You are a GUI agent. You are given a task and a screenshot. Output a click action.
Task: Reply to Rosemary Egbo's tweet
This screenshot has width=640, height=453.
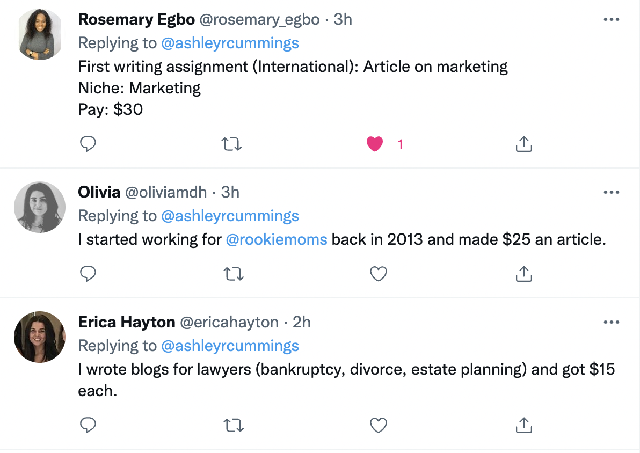(x=88, y=144)
